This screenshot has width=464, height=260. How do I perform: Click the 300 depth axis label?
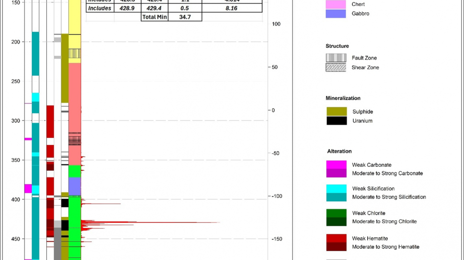tap(16, 121)
